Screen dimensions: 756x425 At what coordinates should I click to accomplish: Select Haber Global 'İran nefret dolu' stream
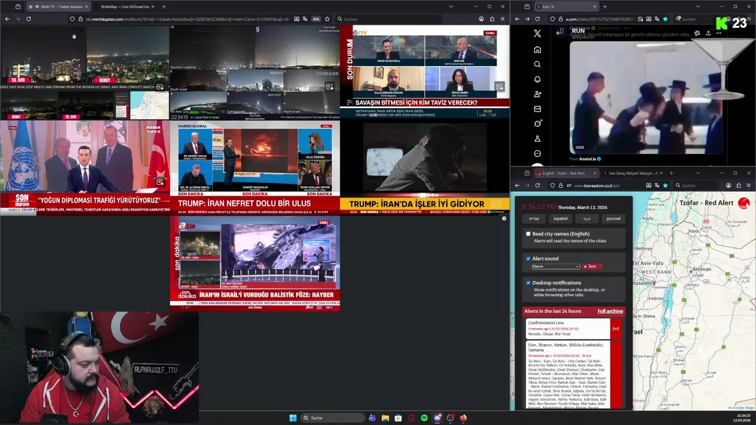pyautogui.click(x=255, y=168)
